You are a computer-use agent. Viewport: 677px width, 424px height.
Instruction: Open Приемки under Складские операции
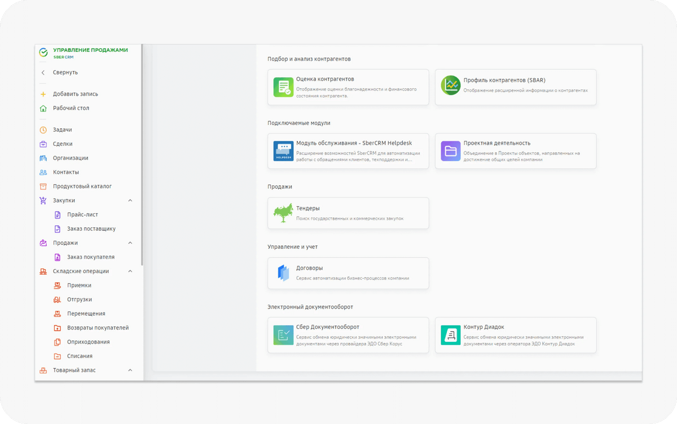(79, 285)
